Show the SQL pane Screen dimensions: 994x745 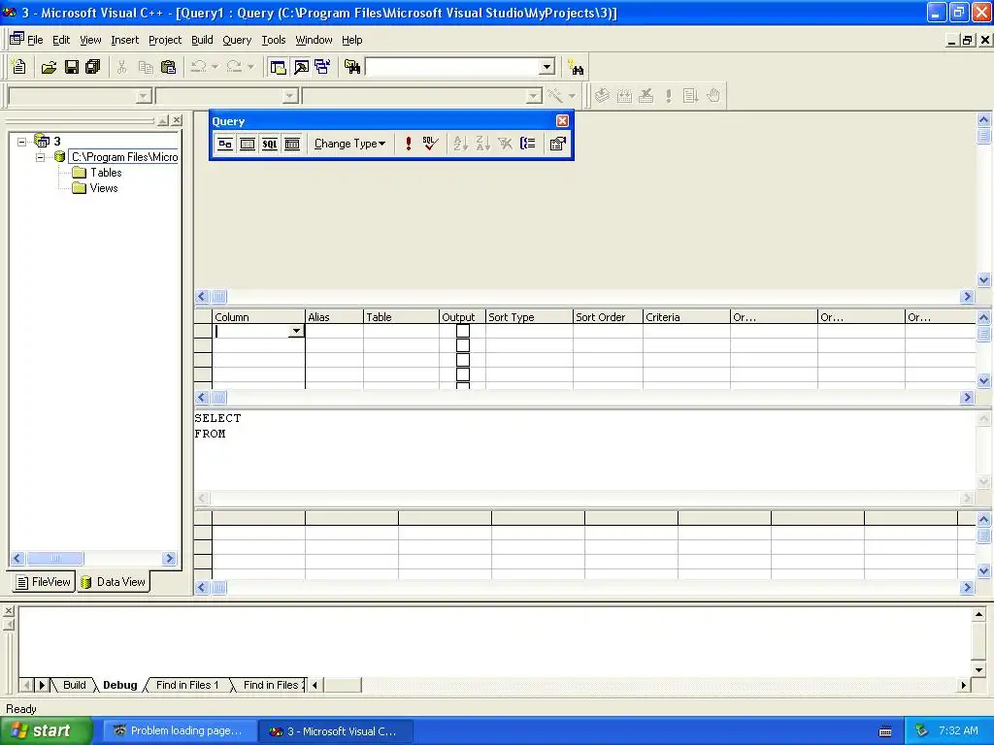tap(270, 144)
